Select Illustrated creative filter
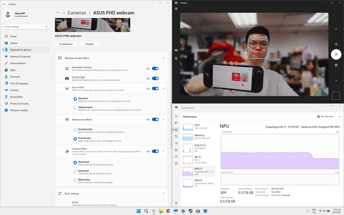Screen dimensions: 344x215 coord(75,162)
